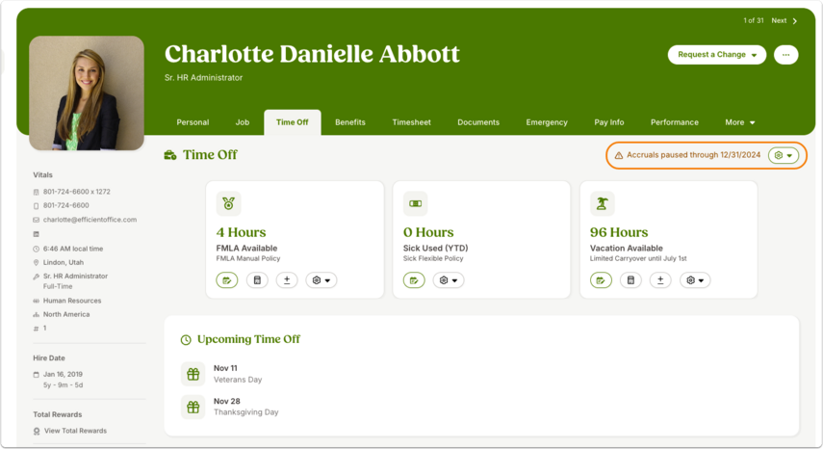Viewport: 823px width, 449px height.
Task: Click FMLA Manual Policy text
Action: 248,259
